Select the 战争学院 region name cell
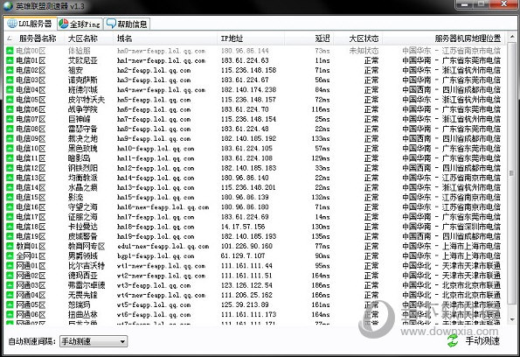The height and width of the screenshot is (357, 520). point(82,109)
